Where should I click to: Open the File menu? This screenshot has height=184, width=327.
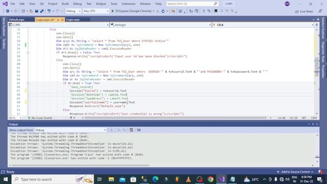pyautogui.click(x=12, y=4)
